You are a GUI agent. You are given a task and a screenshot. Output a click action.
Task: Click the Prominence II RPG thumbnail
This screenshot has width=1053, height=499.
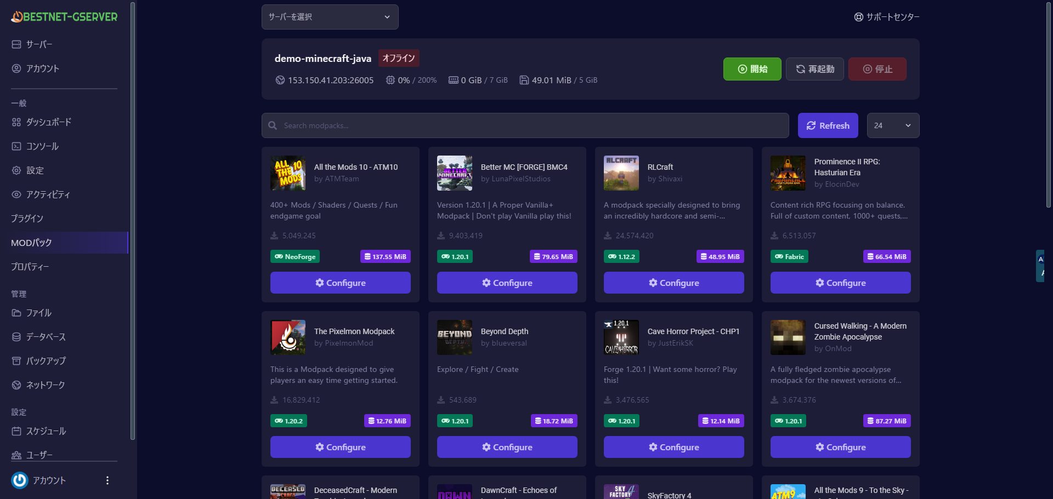(788, 173)
